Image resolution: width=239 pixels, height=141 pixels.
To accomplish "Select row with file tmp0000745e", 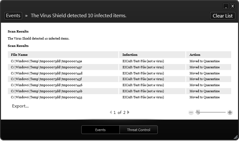I will [47, 61].
